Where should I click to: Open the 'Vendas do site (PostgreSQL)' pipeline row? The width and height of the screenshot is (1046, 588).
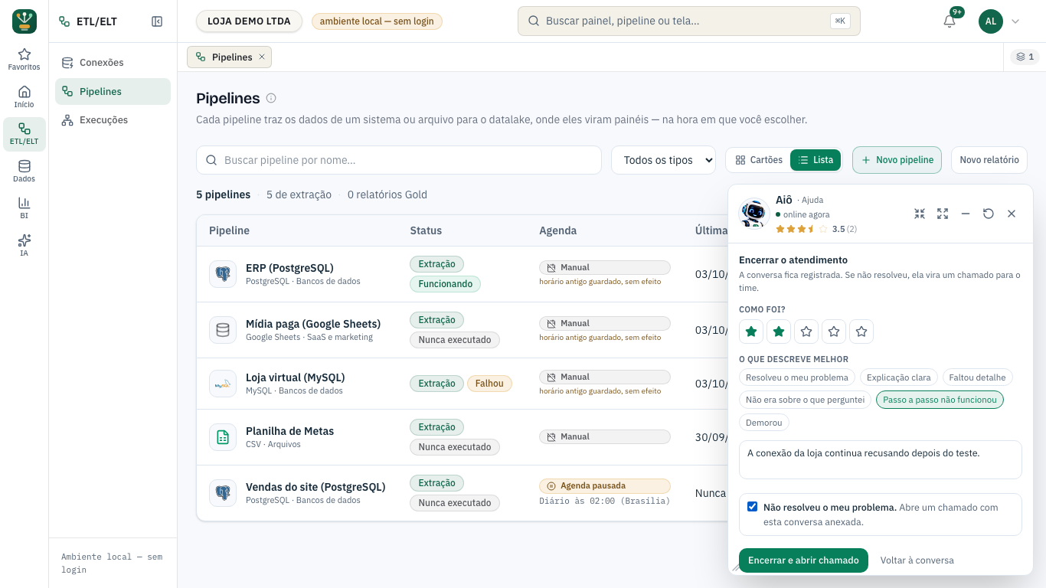(462, 493)
